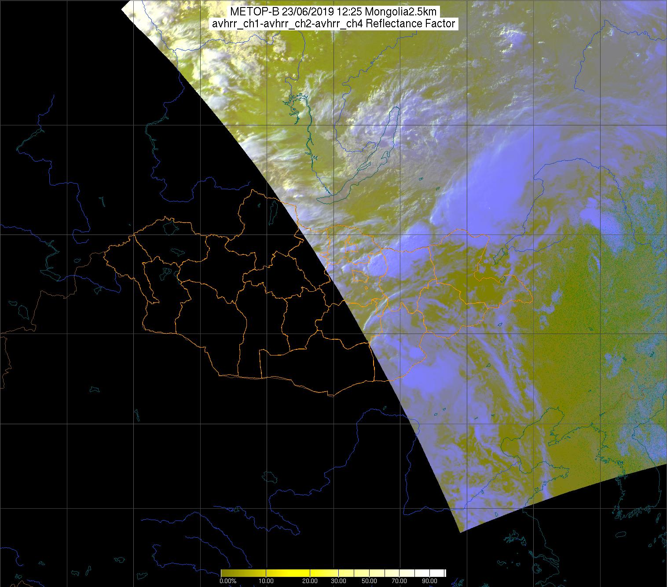Click the dark olive segment of colorbar between 0.00% and 10.00
This screenshot has width=667, height=587.
coord(243,573)
